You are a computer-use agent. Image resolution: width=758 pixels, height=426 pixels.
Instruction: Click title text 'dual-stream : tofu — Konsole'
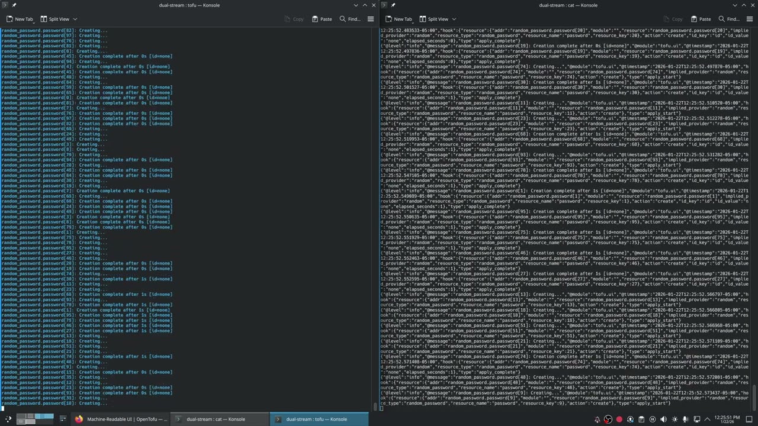(189, 5)
